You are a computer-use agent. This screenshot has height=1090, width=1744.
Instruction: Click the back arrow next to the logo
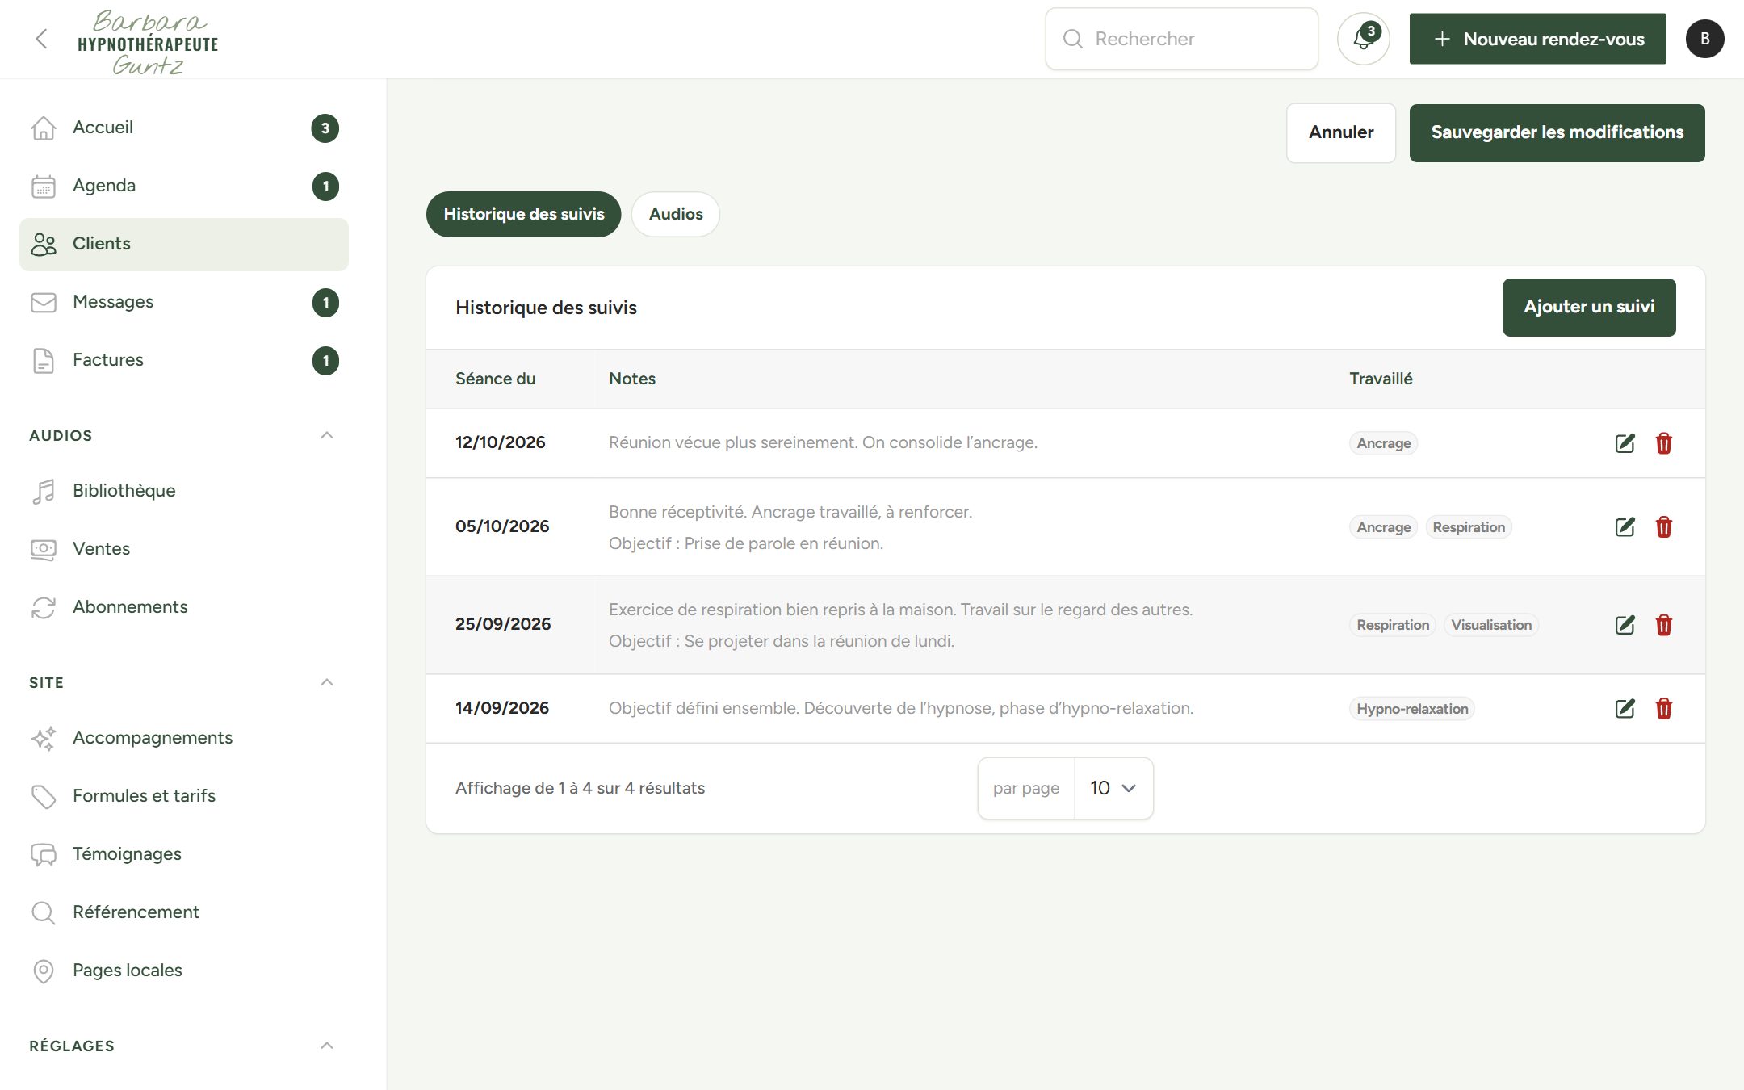pos(41,39)
